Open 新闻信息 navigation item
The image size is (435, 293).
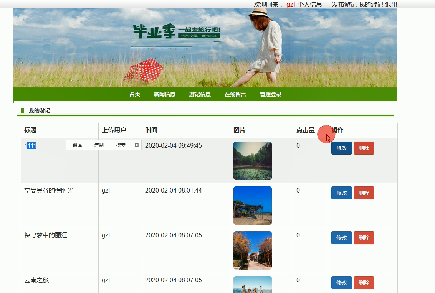pyautogui.click(x=164, y=94)
